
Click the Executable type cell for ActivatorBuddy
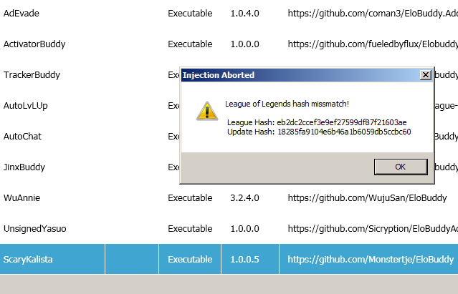[190, 44]
